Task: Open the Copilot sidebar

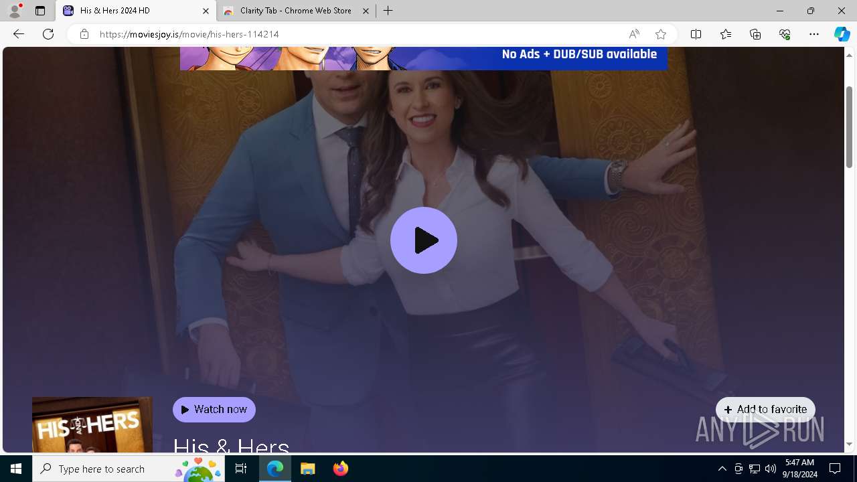Action: pos(842,34)
